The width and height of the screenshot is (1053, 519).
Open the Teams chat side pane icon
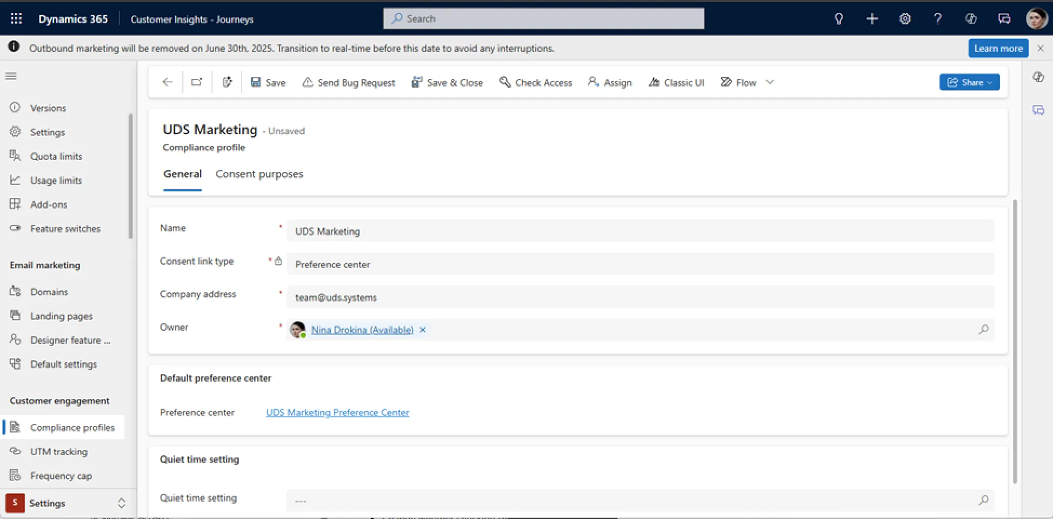point(1038,110)
